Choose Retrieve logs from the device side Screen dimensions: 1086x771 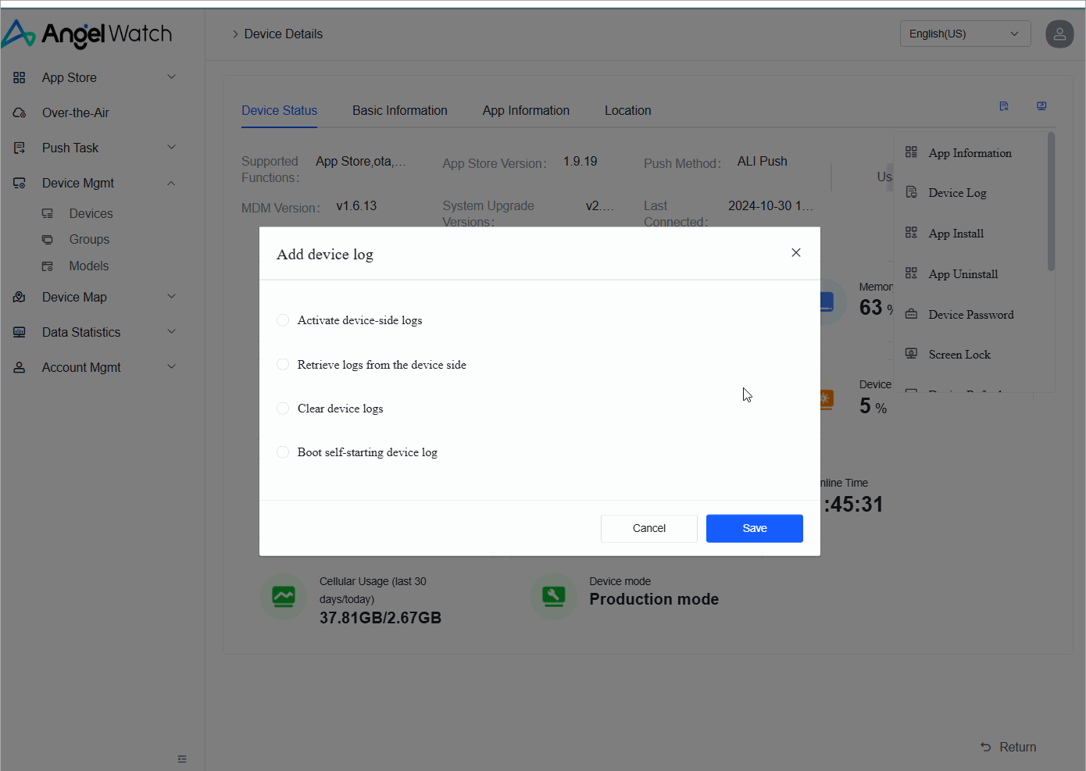[283, 365]
